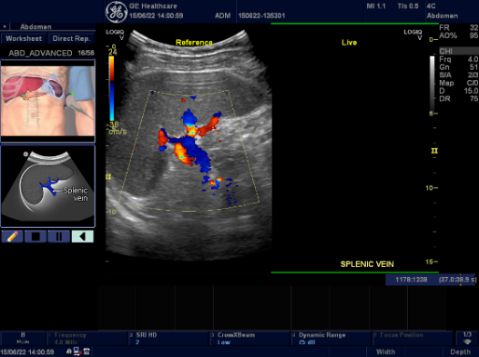
Task: Click the lock status icon
Action: [69, 352]
